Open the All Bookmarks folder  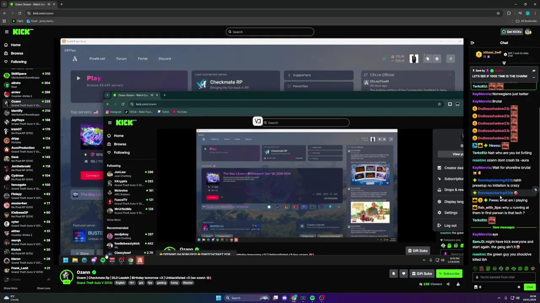[526, 21]
